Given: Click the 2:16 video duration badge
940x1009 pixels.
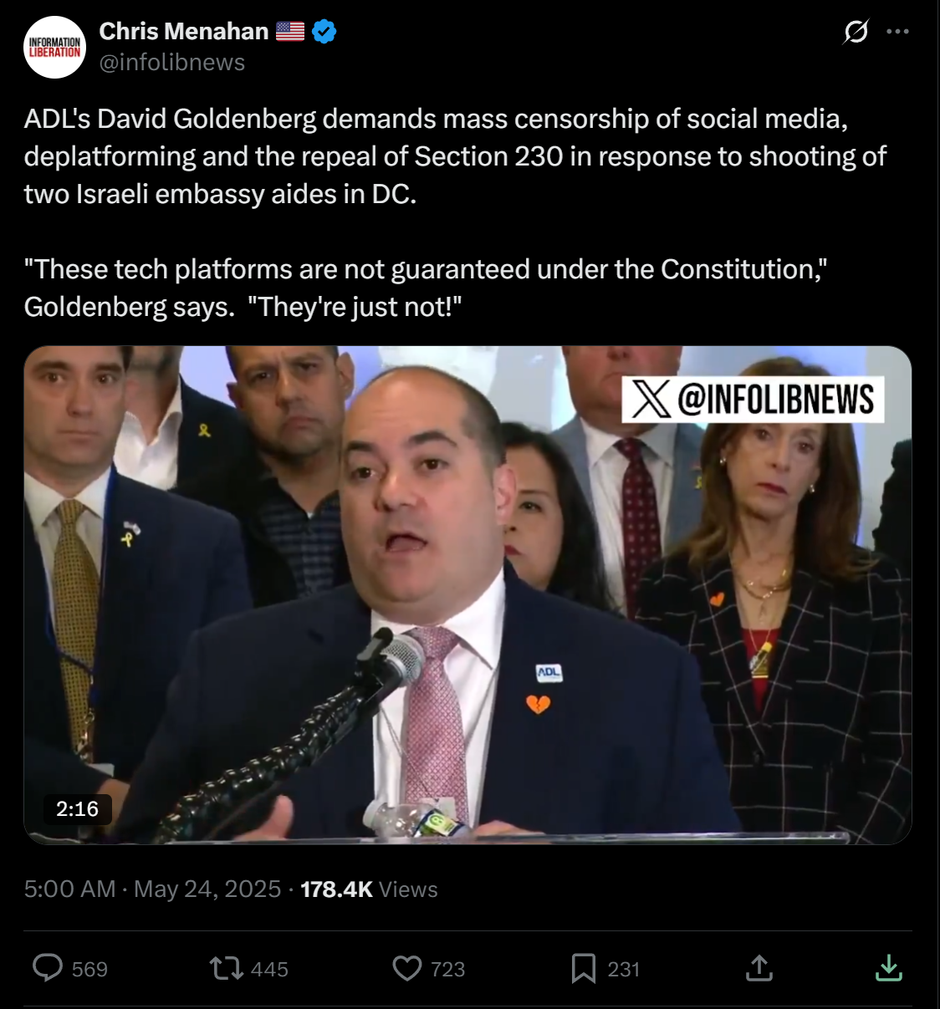Looking at the screenshot, I should click(77, 808).
